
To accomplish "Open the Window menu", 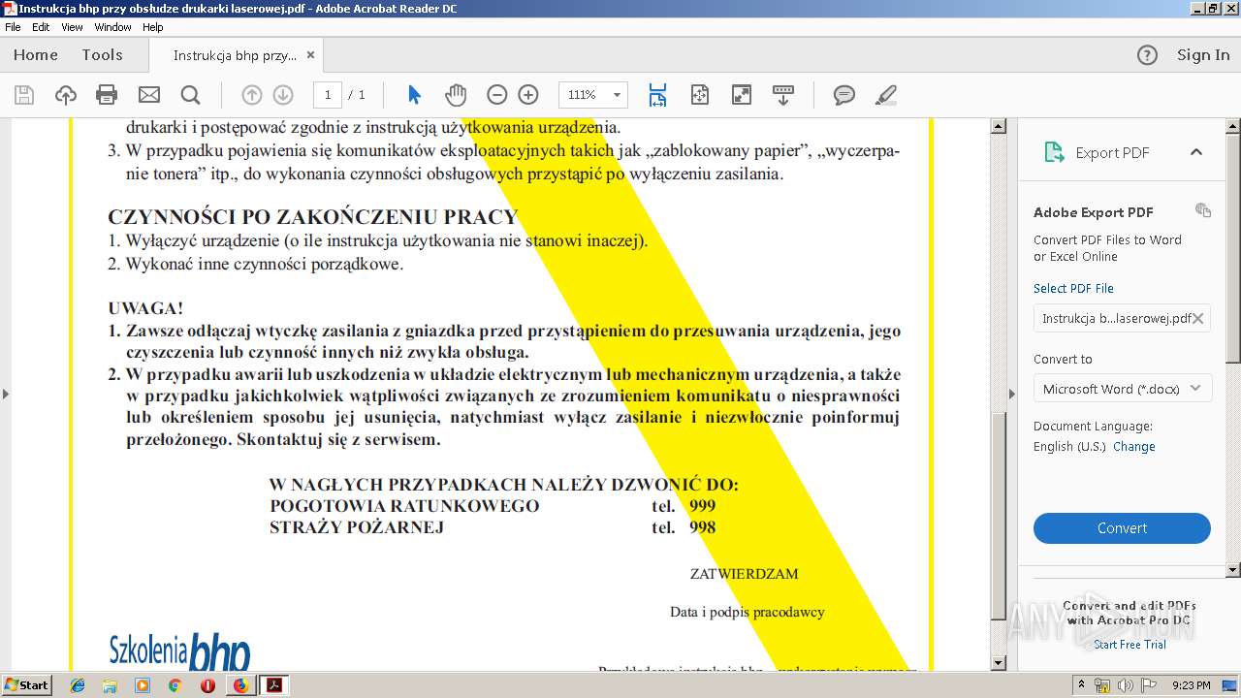I will coord(112,27).
